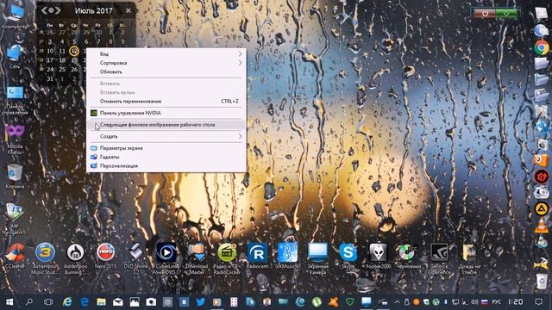This screenshot has width=552, height=310.
Task: Choose Следующее фоновое изображение рабочего стола
Action: (x=166, y=125)
